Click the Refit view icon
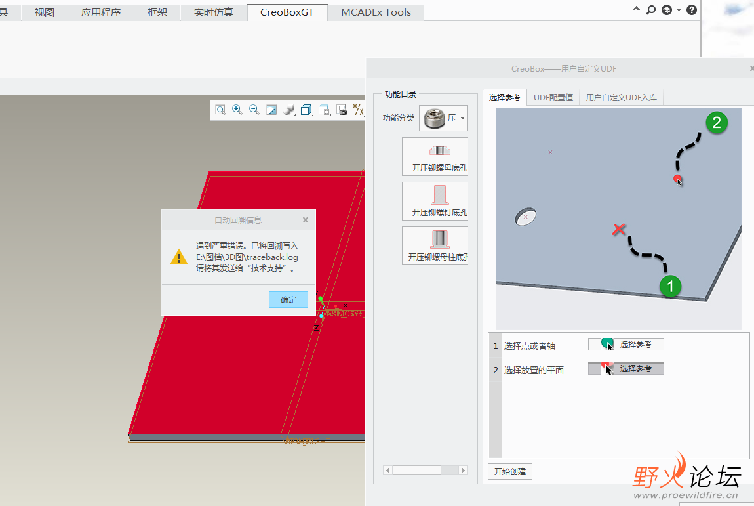 pos(220,110)
